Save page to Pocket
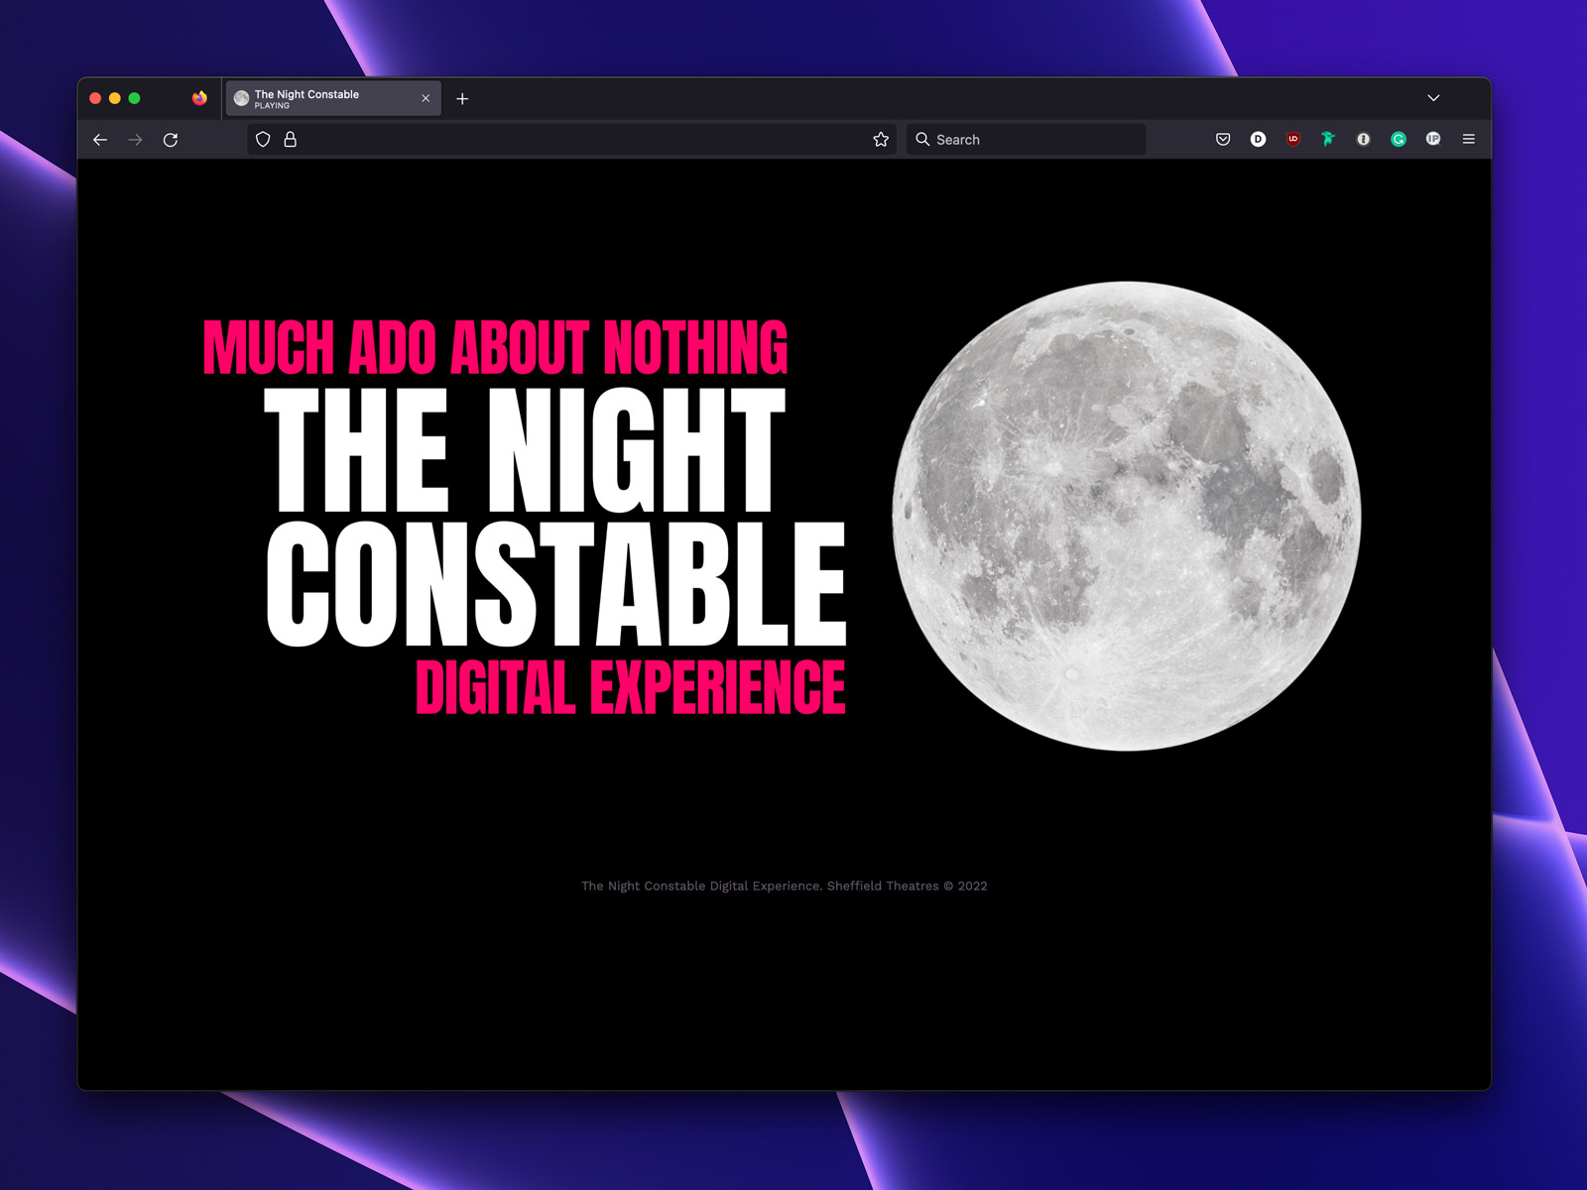 click(1223, 140)
